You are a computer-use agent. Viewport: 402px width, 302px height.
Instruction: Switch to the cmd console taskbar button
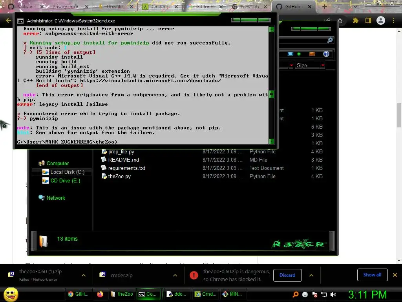(149, 294)
